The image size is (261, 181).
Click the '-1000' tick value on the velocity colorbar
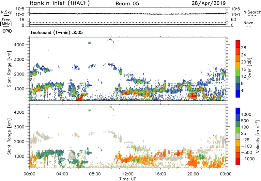[248, 159]
